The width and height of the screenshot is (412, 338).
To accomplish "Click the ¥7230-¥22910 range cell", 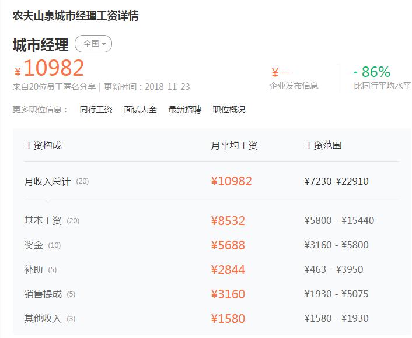I will (x=336, y=181).
